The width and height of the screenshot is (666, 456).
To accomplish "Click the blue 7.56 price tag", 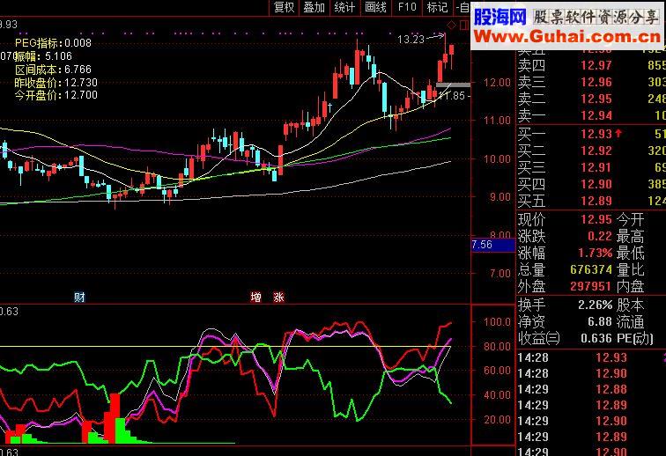I will click(493, 245).
